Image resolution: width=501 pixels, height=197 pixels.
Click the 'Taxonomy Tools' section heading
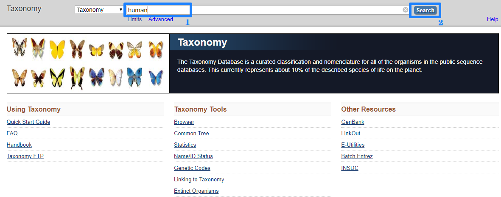200,109
